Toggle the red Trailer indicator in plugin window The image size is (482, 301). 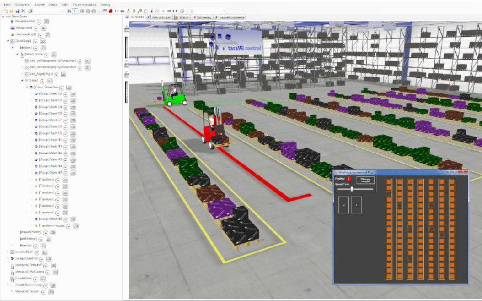(x=348, y=178)
